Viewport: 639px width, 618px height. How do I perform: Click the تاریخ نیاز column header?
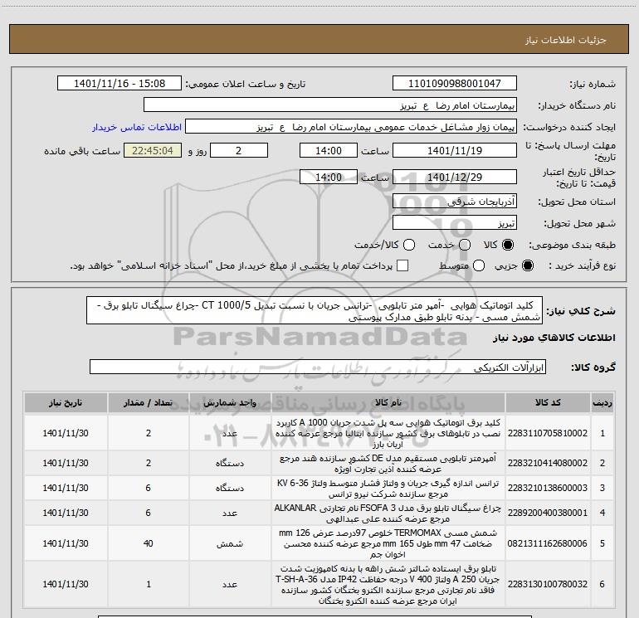66,403
